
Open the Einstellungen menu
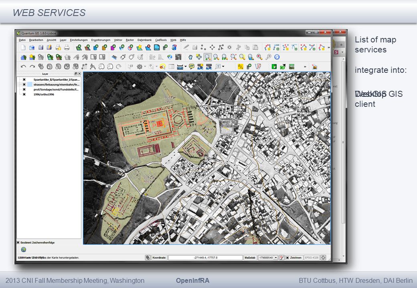click(79, 40)
